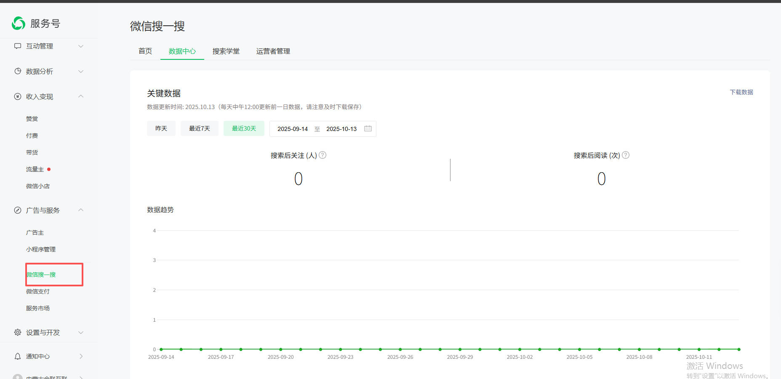This screenshot has width=781, height=379.
Task: Click the 设置与开发 gear icon
Action: pyautogui.click(x=18, y=332)
